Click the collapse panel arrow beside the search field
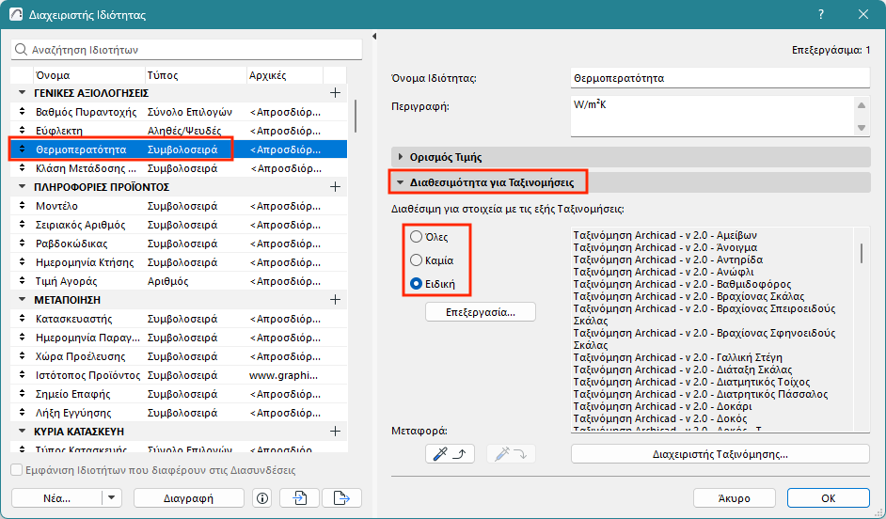 click(x=374, y=37)
